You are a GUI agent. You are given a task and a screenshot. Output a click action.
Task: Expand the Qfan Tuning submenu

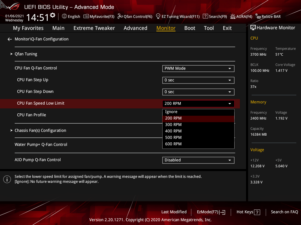(26, 54)
